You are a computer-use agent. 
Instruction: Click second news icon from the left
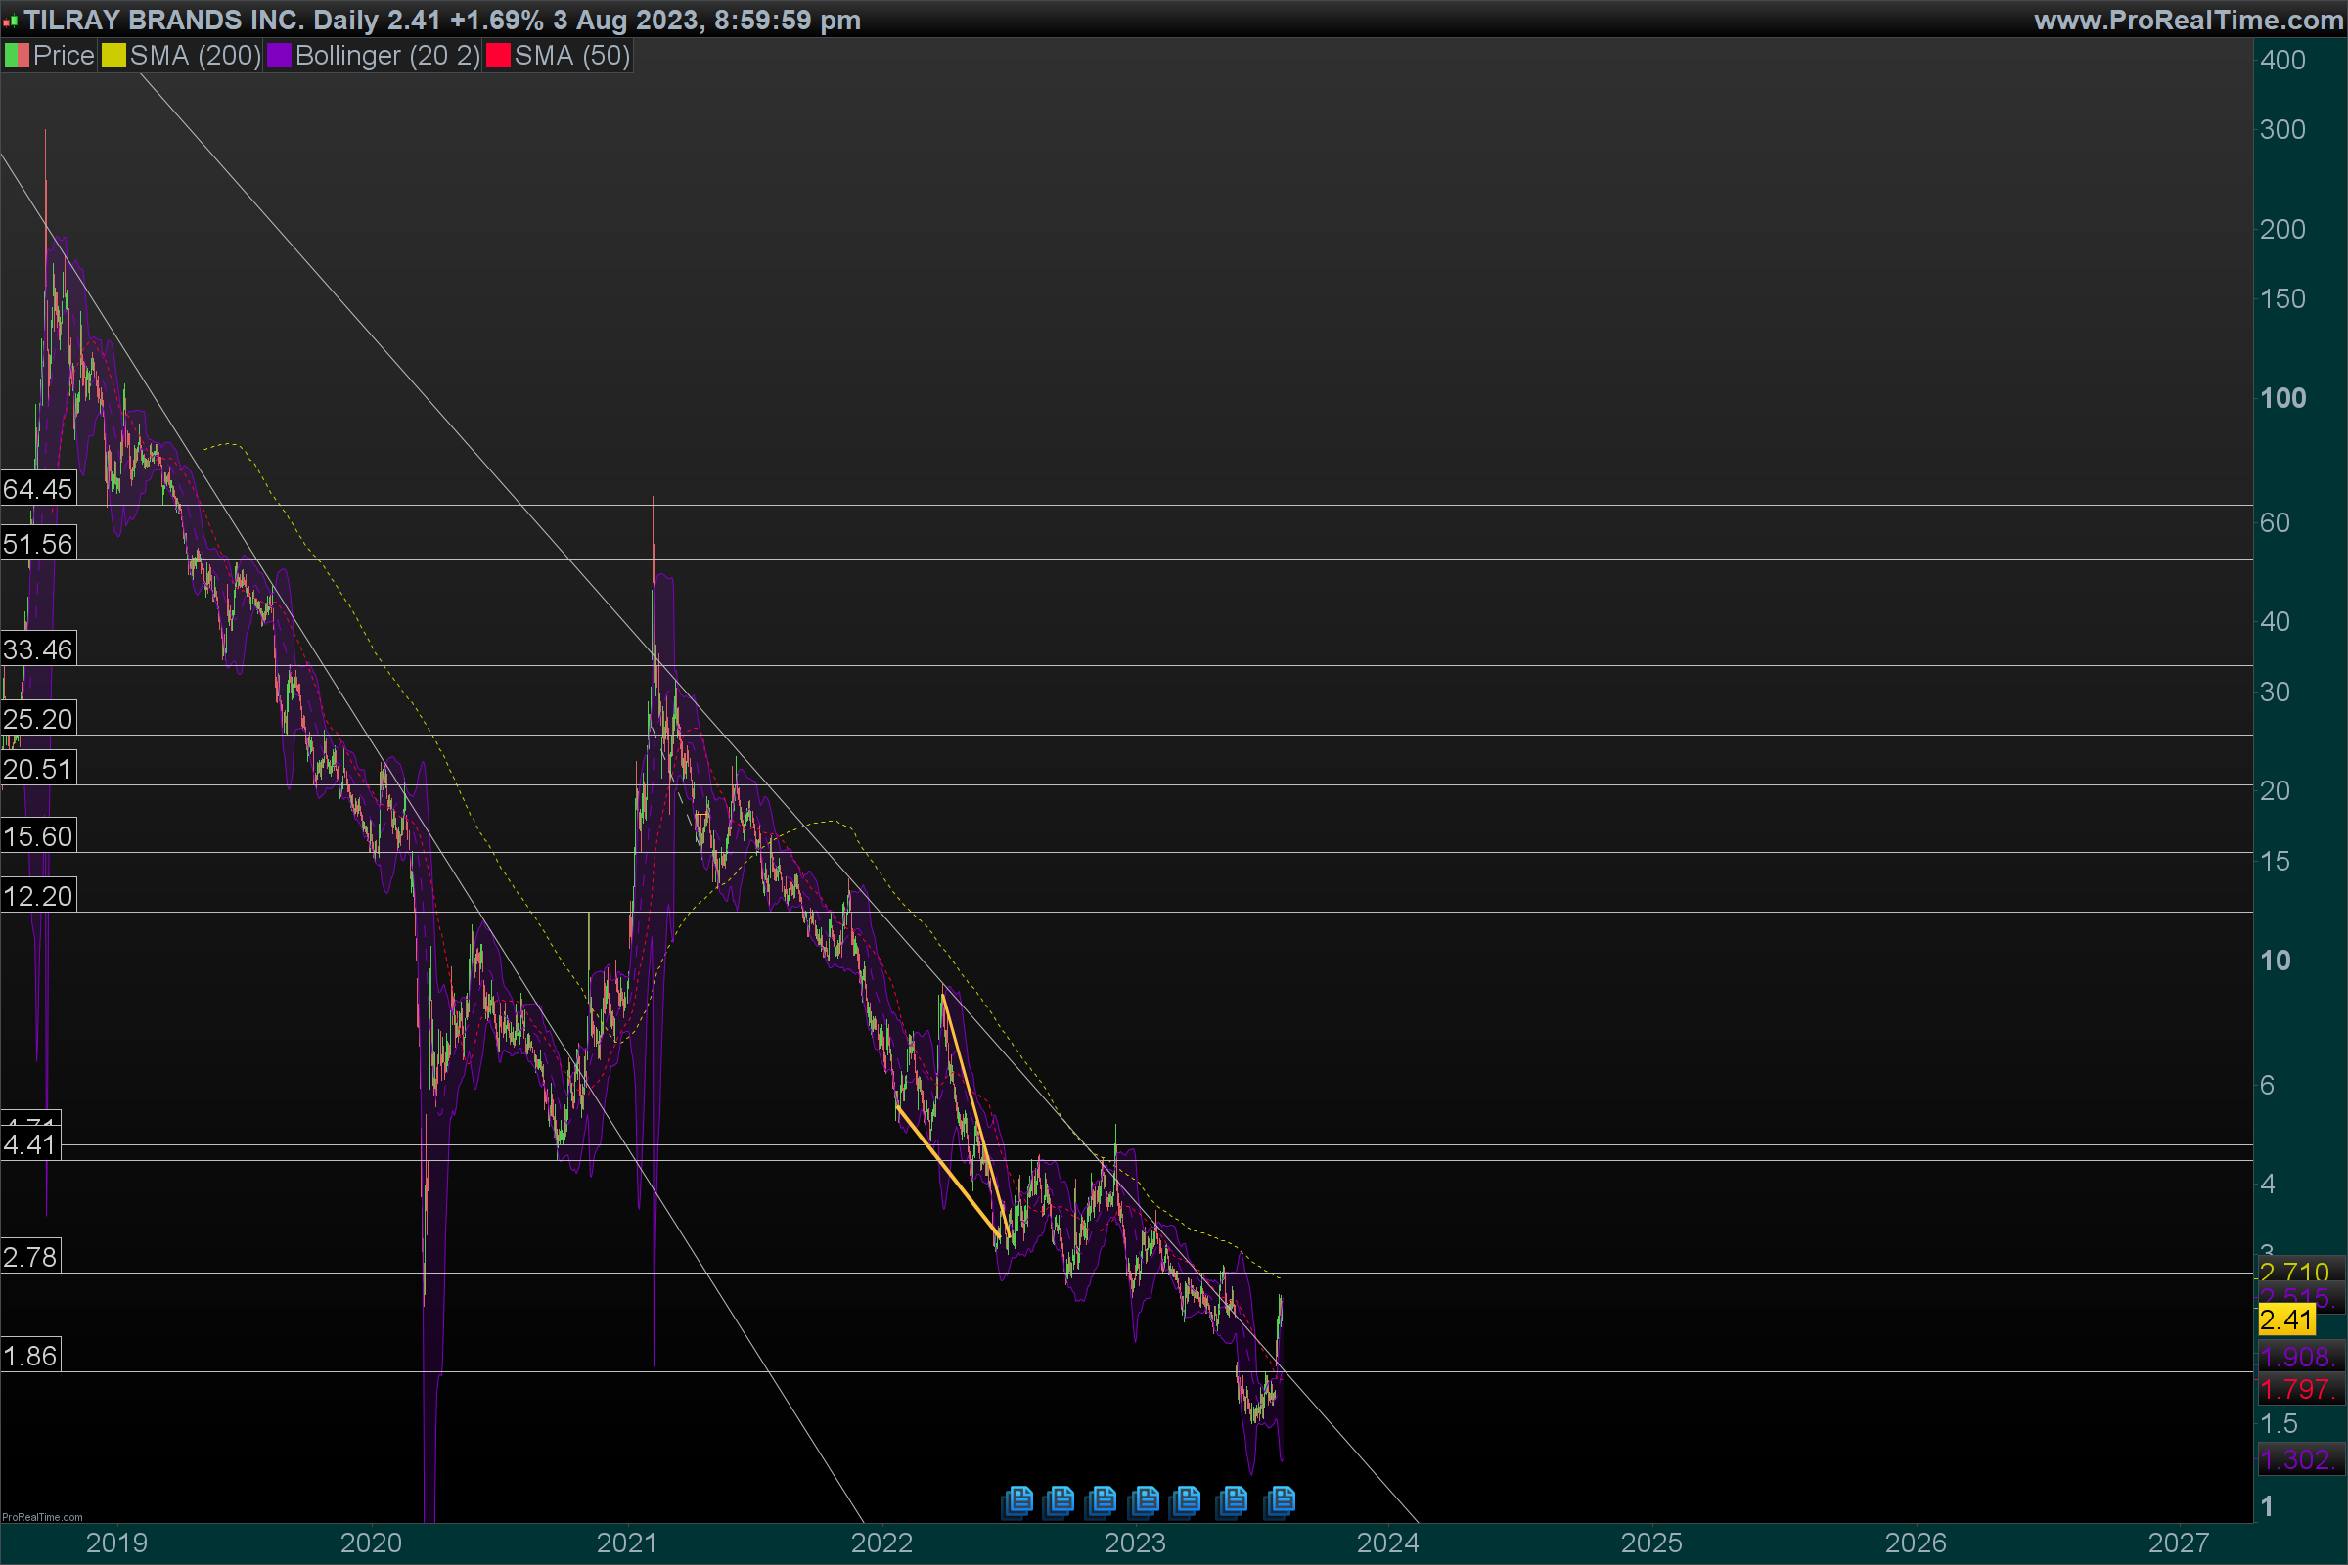pyautogui.click(x=1061, y=1500)
